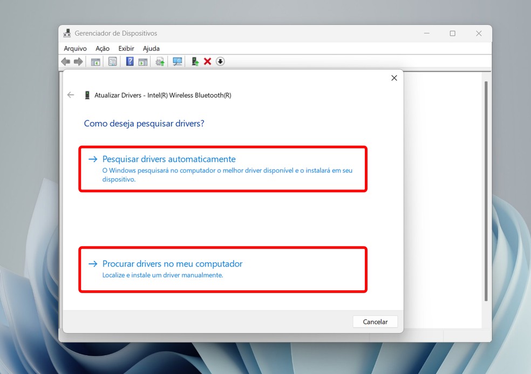Screen dimensions: 531x374
Task: Open Help using the blue question mark icon
Action: click(x=130, y=61)
